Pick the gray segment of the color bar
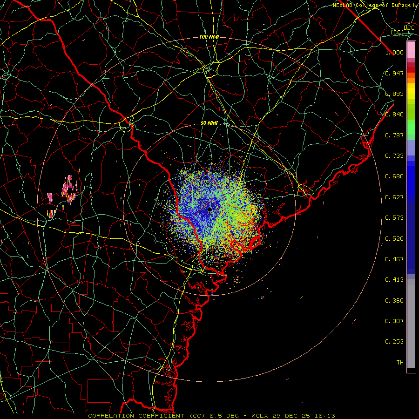Screen dimensions: 419x419 click(411, 324)
